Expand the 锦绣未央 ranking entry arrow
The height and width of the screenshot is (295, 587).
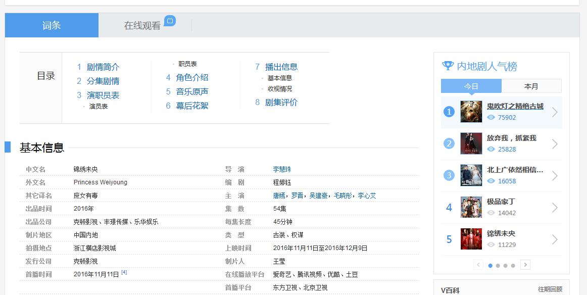[555, 239]
